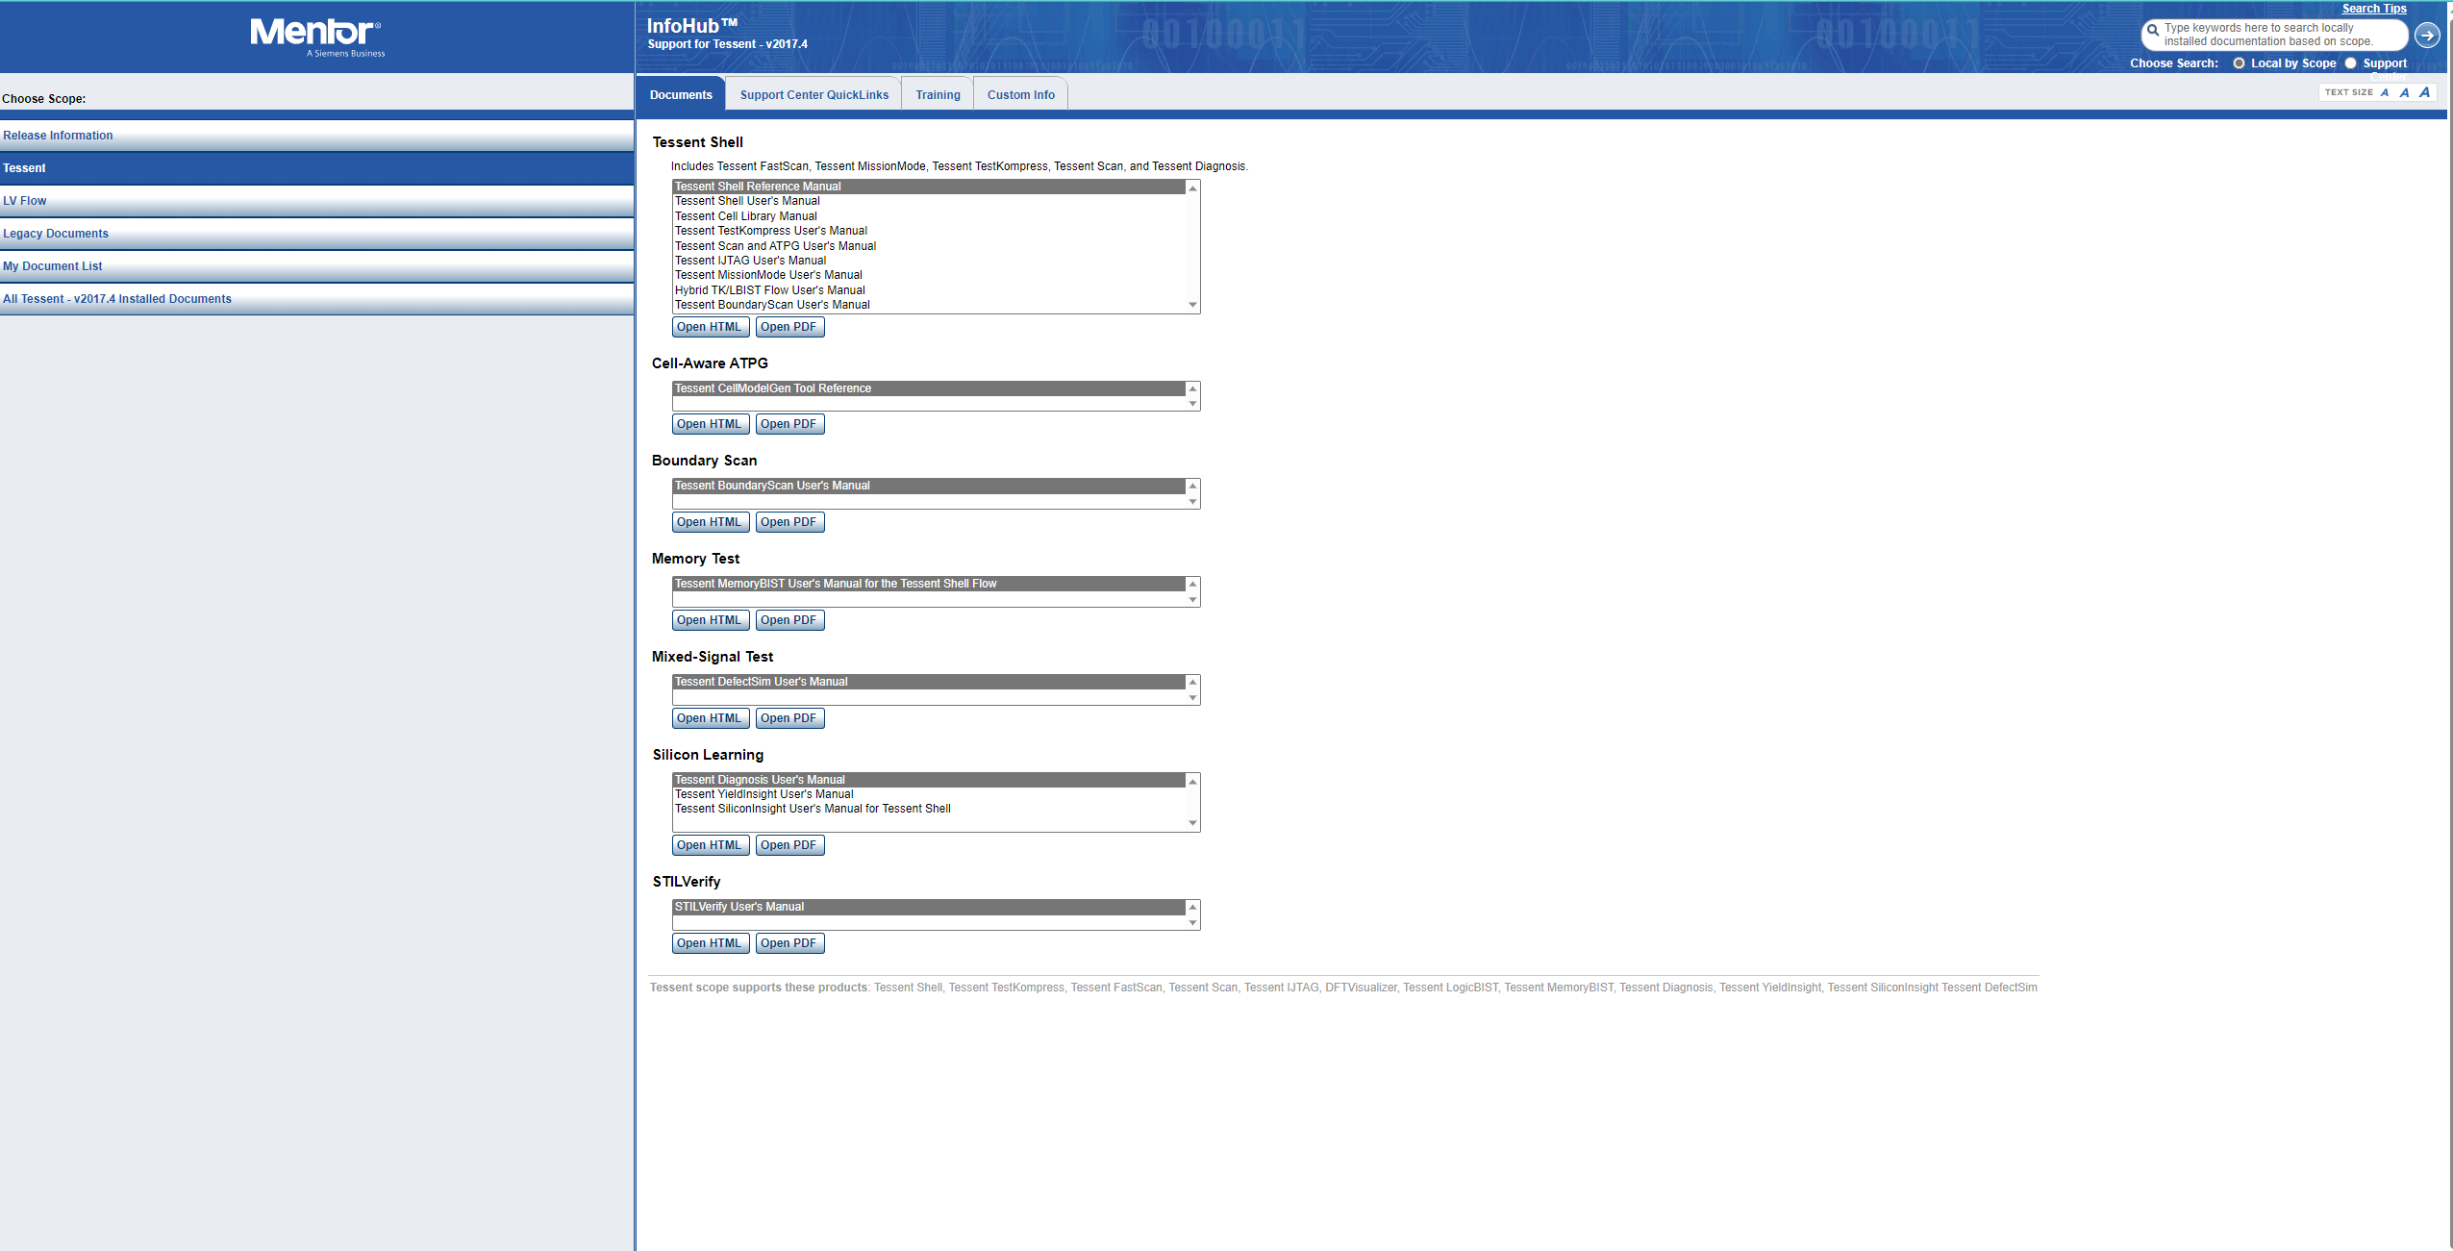
Task: Open PDF for Tessent Shell manual
Action: [788, 327]
